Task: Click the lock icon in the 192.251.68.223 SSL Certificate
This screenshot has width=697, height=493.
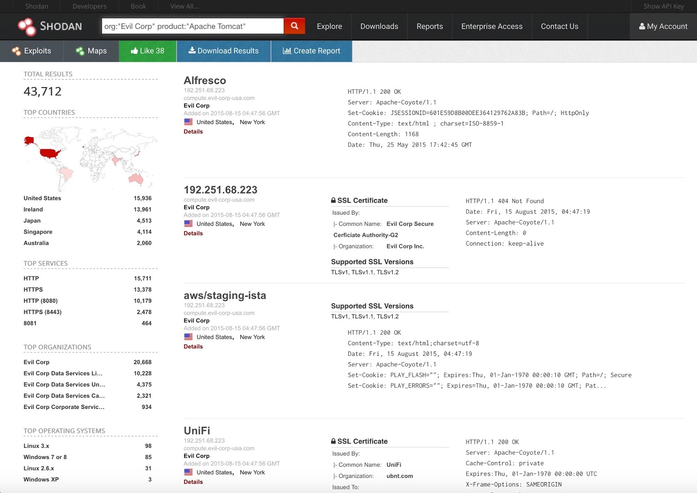Action: tap(333, 200)
